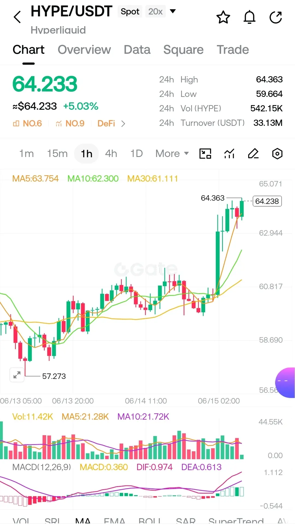Tap the volume MA5:21.28K label

[x=85, y=417]
